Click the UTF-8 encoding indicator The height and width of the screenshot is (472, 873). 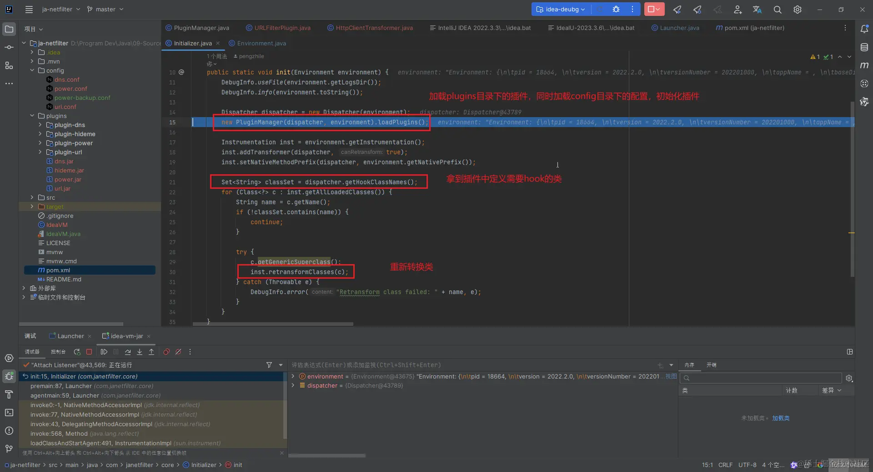(x=748, y=465)
